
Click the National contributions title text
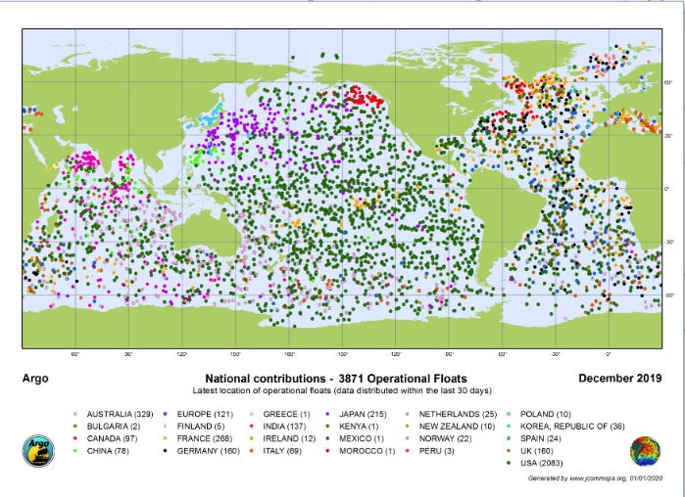click(335, 379)
